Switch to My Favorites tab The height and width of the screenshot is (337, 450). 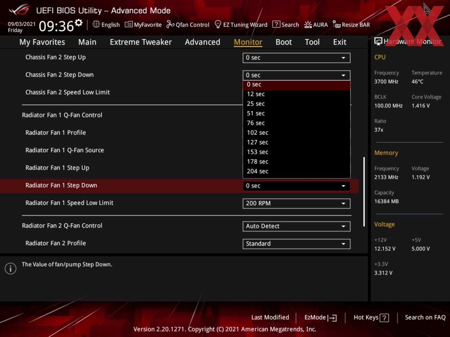pos(42,42)
